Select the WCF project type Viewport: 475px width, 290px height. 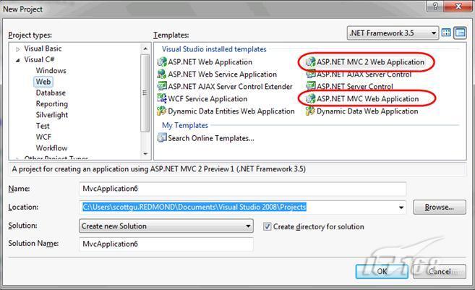tap(43, 137)
